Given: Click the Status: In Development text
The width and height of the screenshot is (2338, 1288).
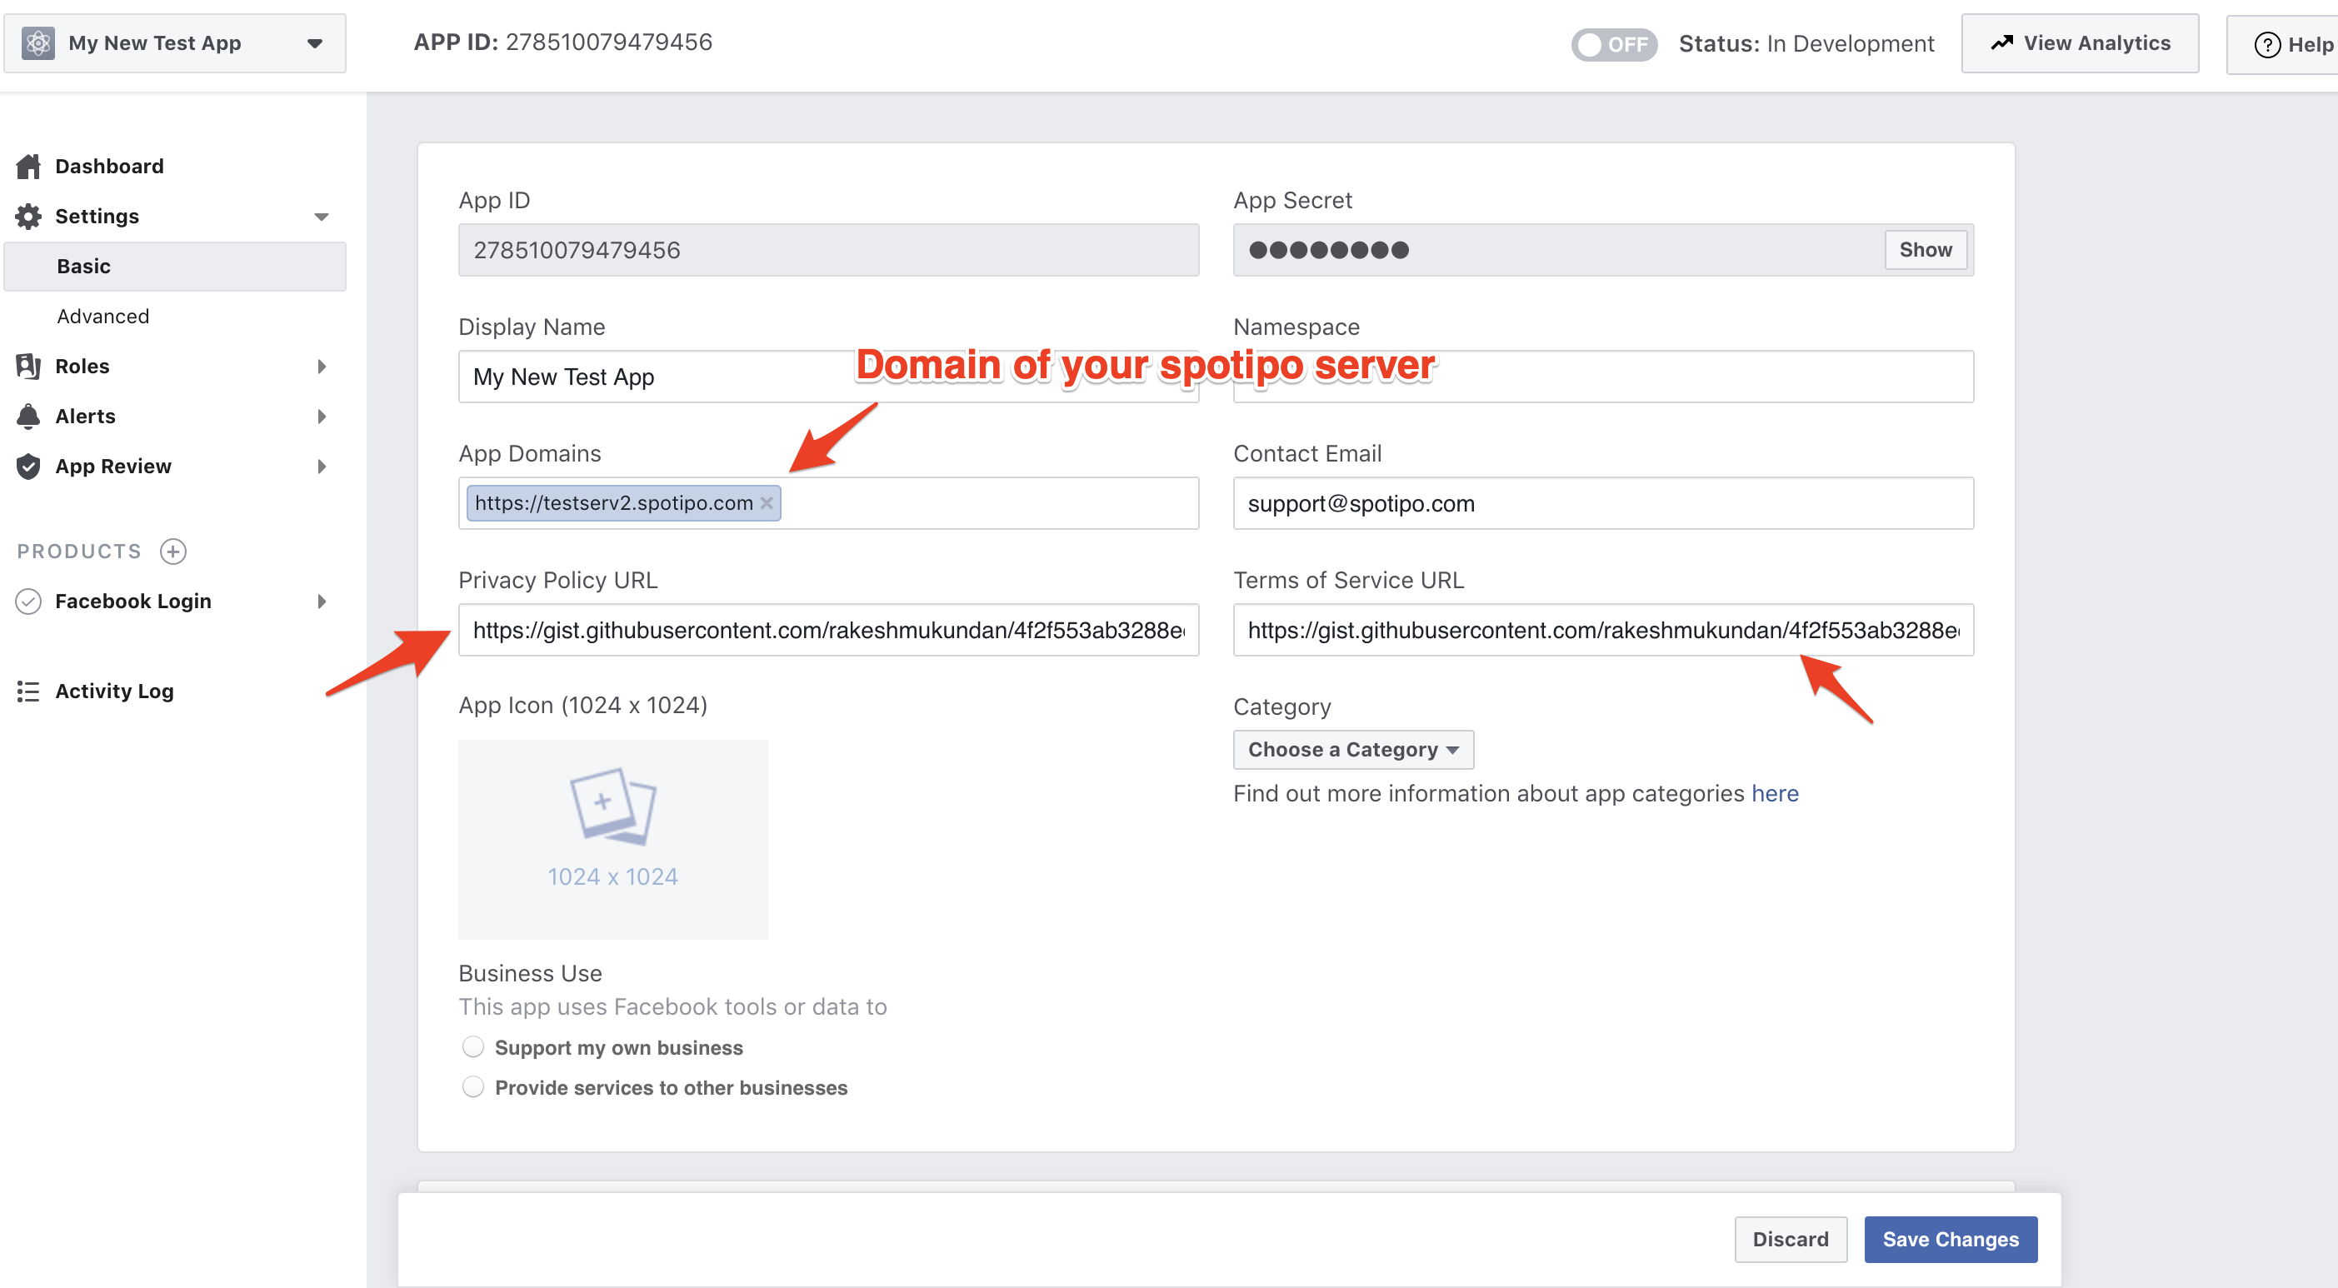Looking at the screenshot, I should coord(1806,43).
